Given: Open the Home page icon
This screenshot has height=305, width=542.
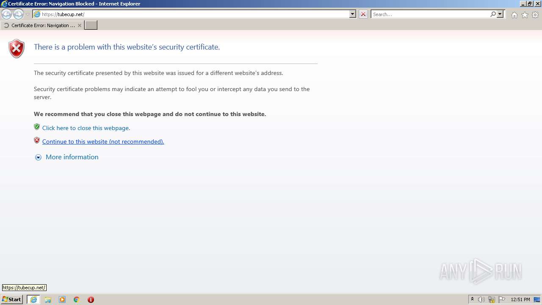Looking at the screenshot, I should point(514,15).
